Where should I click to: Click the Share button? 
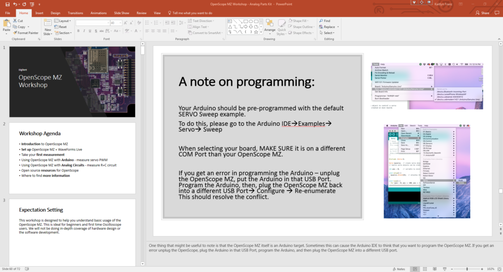pos(482,13)
